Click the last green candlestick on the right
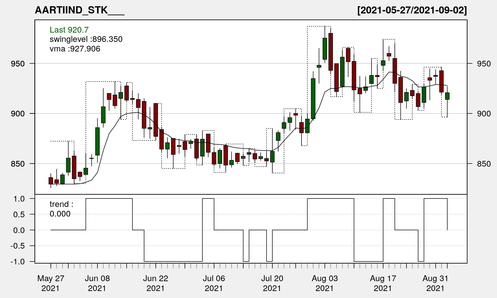Viewport: 497px width, 298px height. 447,96
